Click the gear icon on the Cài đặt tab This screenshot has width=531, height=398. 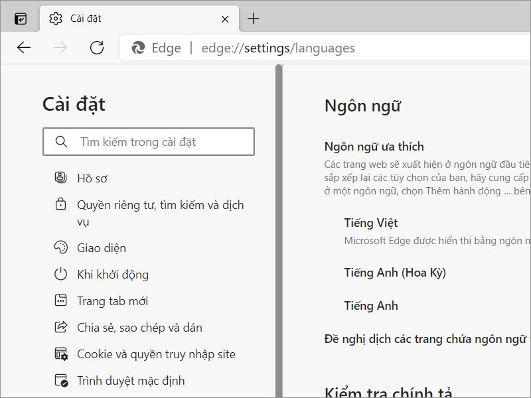coord(55,19)
